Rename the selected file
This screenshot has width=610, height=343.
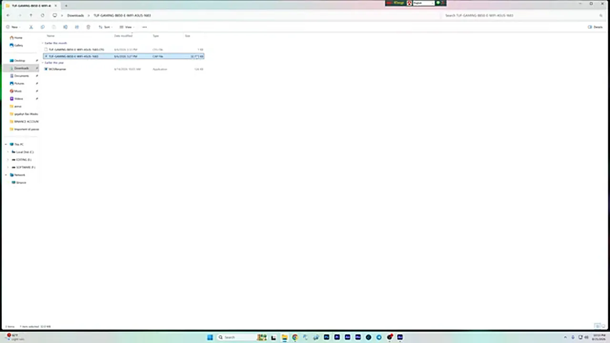(65, 27)
